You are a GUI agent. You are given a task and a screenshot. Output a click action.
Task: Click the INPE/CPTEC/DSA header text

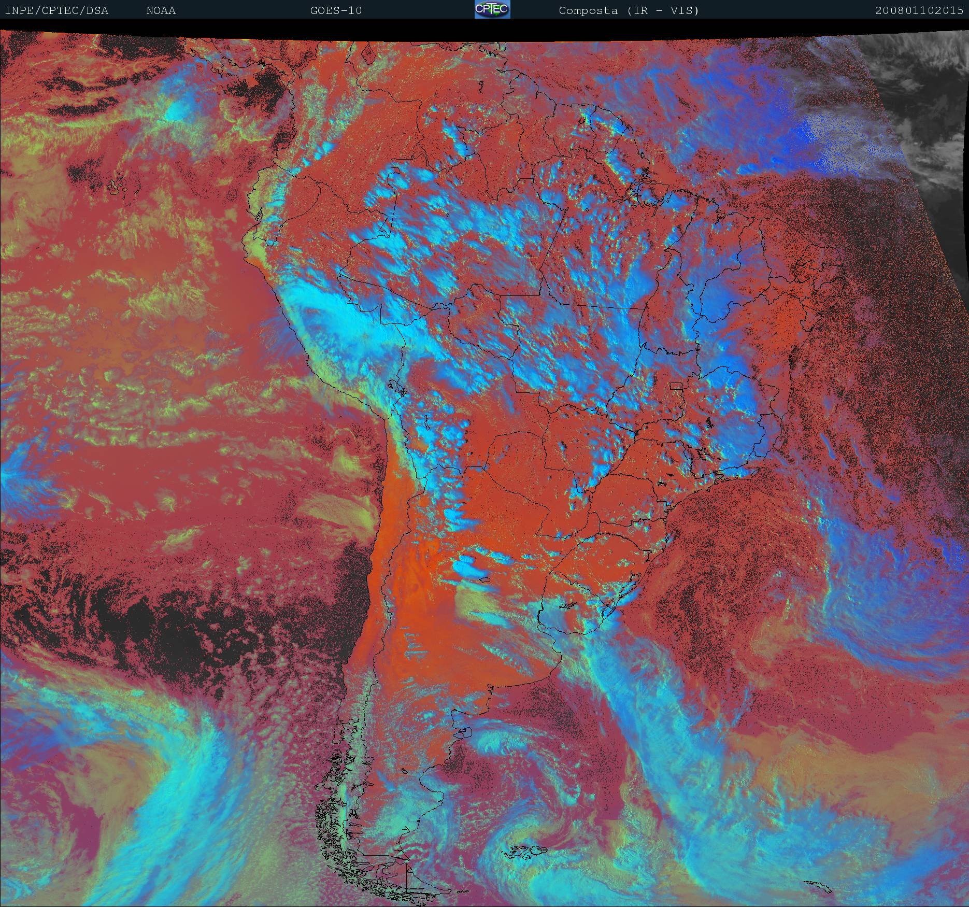(x=56, y=10)
